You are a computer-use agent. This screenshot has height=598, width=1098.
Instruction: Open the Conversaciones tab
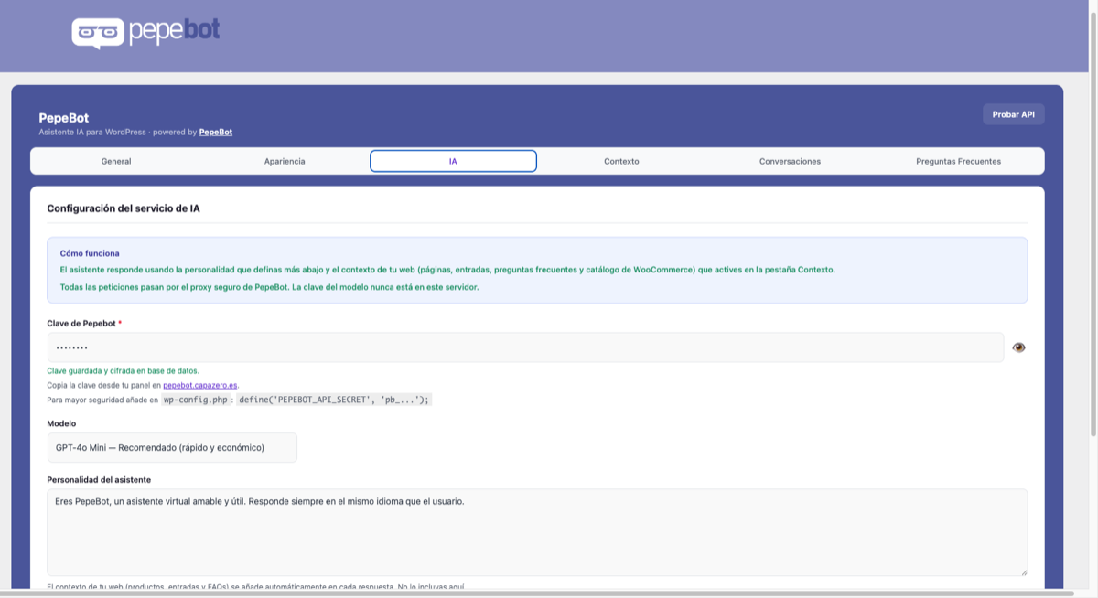coord(790,161)
